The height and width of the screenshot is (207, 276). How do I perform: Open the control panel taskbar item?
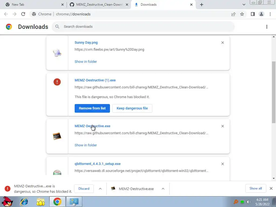coord(74,202)
